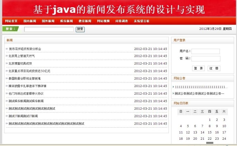Go to 国内新闻 section
The width and height of the screenshot is (237, 146).
click(30, 21)
